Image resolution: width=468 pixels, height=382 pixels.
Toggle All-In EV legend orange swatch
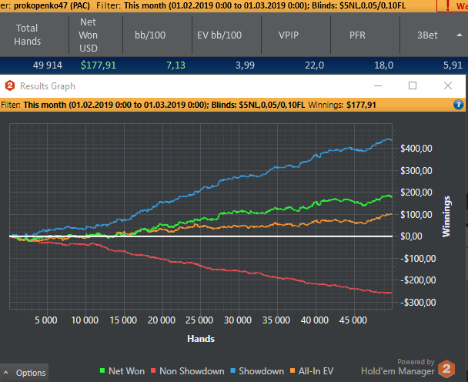(x=292, y=371)
